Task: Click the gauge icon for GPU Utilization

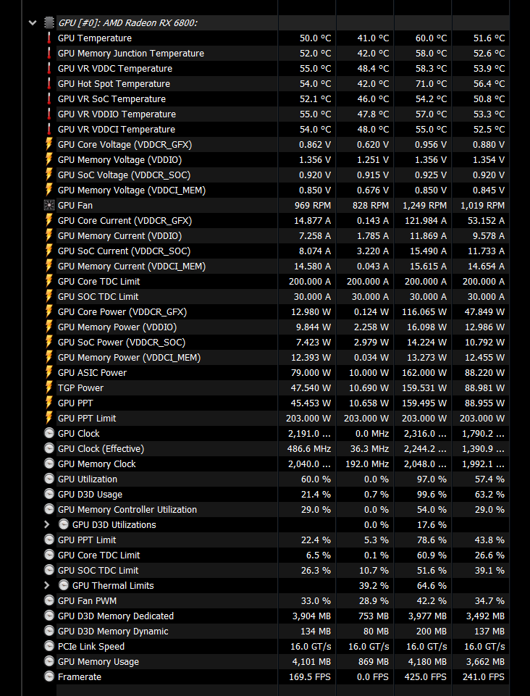Action: pyautogui.click(x=49, y=479)
